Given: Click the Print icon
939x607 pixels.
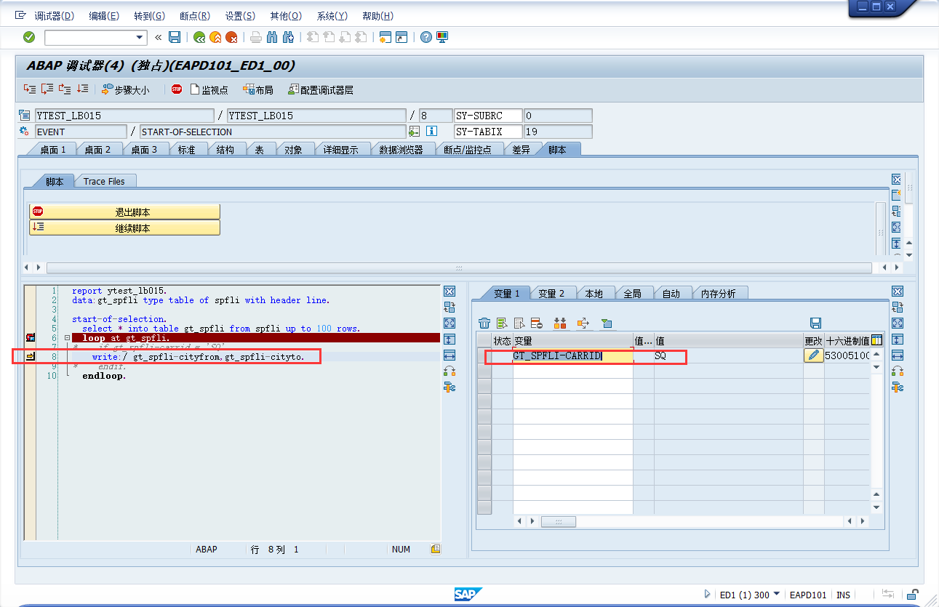Looking at the screenshot, I should pos(256,37).
